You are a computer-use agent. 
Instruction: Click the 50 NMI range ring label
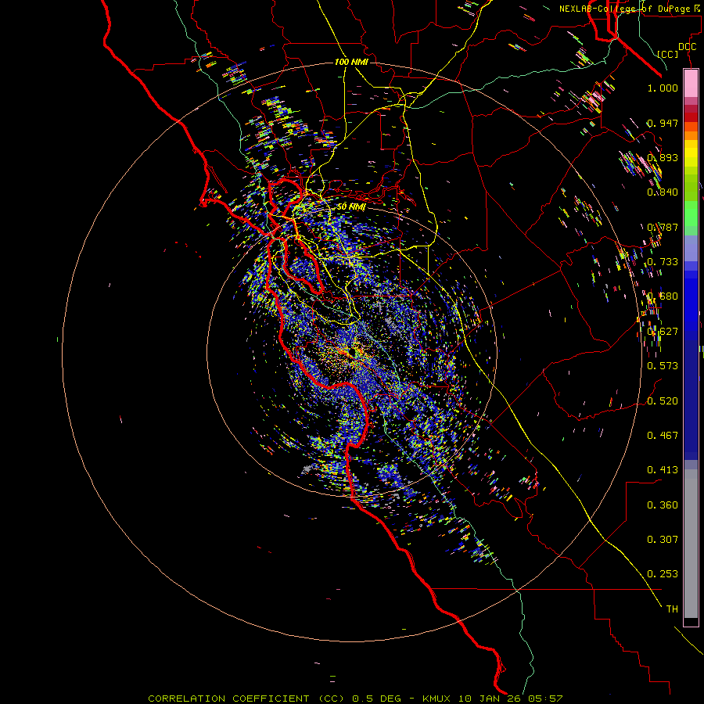[351, 207]
